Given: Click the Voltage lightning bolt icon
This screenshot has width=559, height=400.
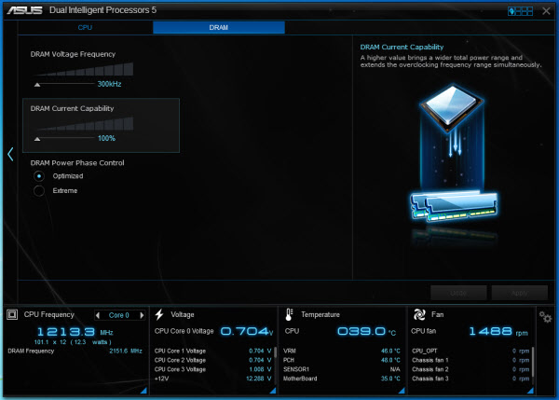Looking at the screenshot, I should coord(159,314).
